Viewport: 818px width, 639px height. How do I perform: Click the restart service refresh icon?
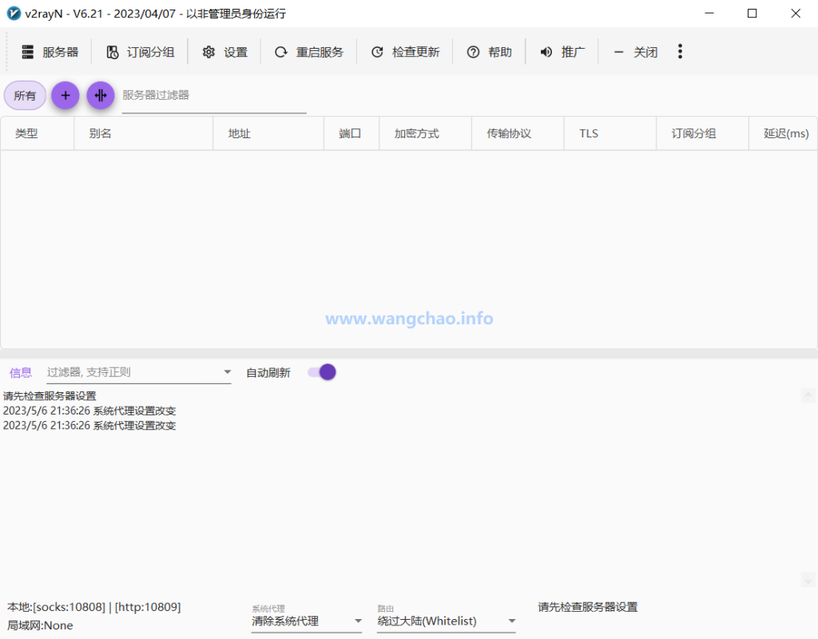coord(281,52)
